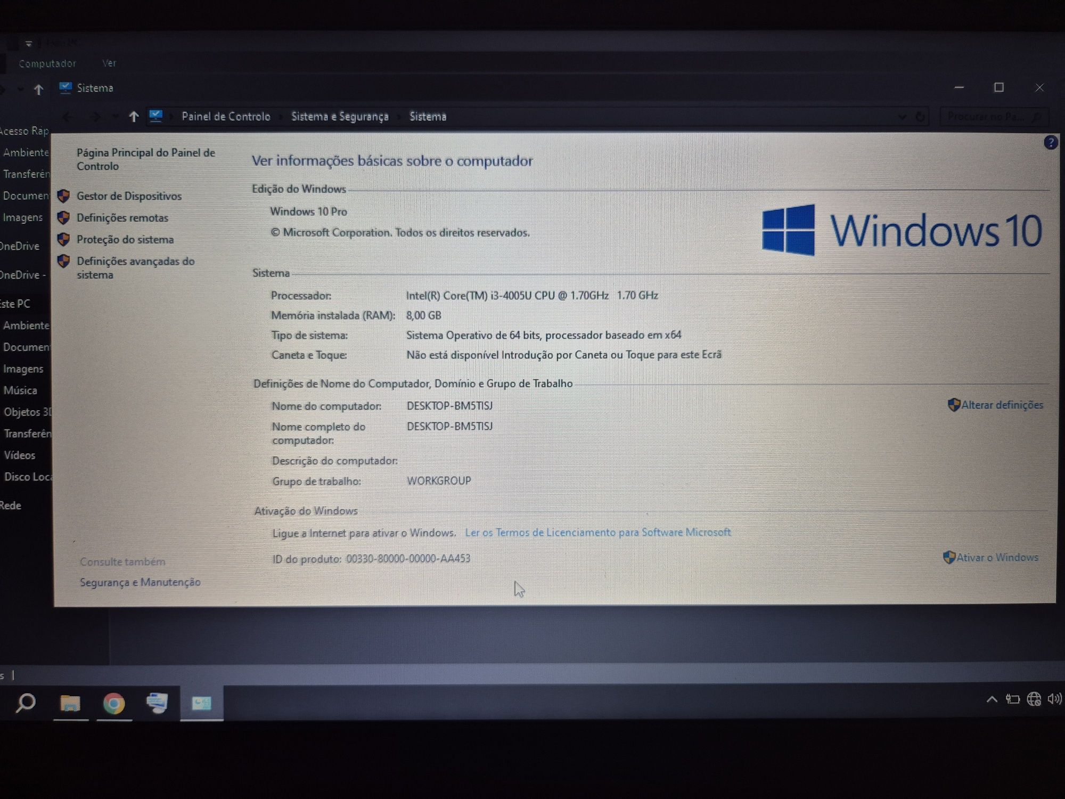Open Ver tab in Explorer ribbon
Viewport: 1065px width, 799px height.
pyautogui.click(x=109, y=63)
